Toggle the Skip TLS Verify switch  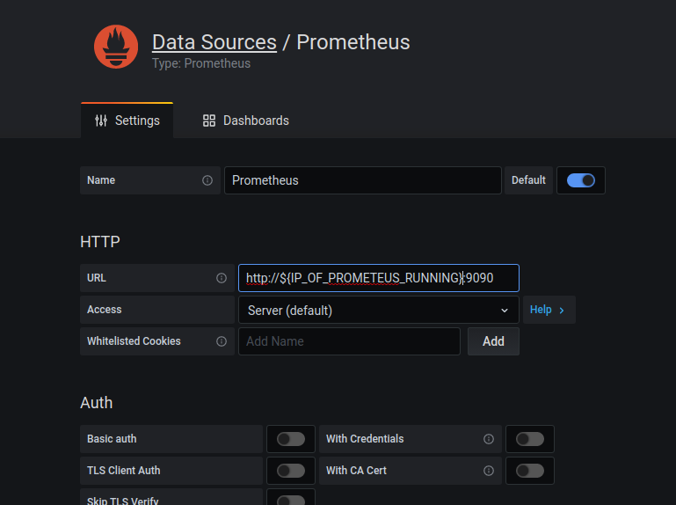click(x=291, y=500)
